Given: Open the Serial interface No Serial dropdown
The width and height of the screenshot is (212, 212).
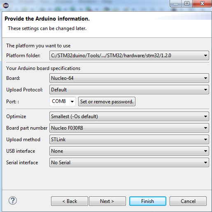Looking at the screenshot, I should pos(129,163).
